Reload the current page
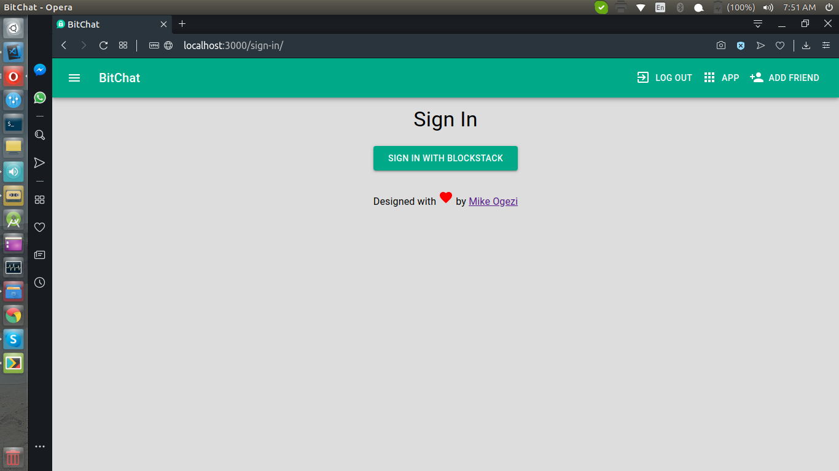Screen dimensions: 839x471 103,45
